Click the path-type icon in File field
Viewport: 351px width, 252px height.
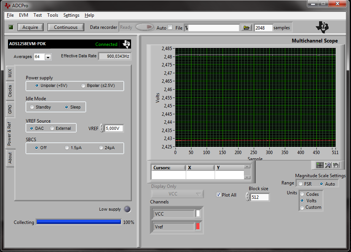187,28
